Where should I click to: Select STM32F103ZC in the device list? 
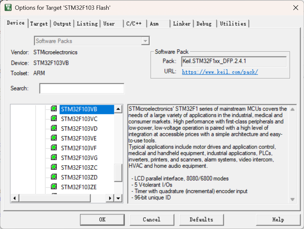click(x=79, y=168)
